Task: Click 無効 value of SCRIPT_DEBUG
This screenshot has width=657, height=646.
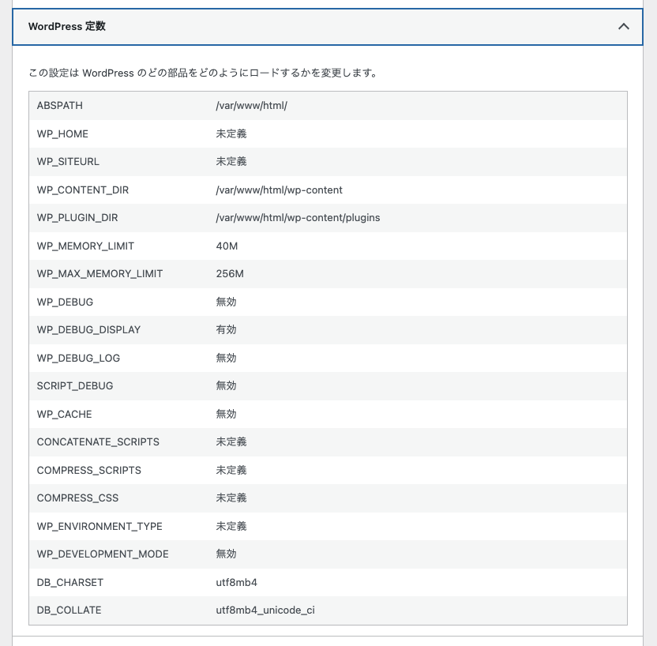Action: point(227,386)
